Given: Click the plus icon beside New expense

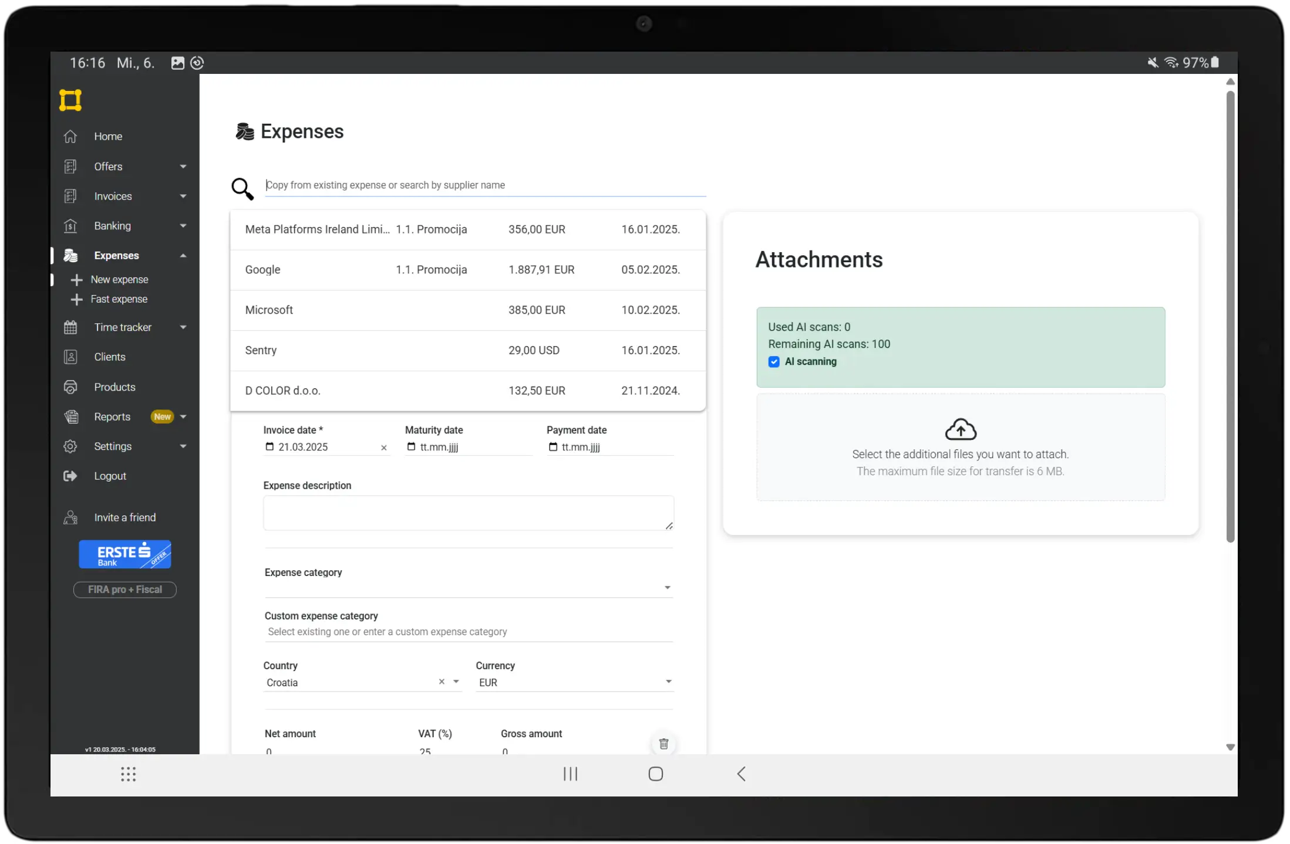Looking at the screenshot, I should (x=76, y=280).
